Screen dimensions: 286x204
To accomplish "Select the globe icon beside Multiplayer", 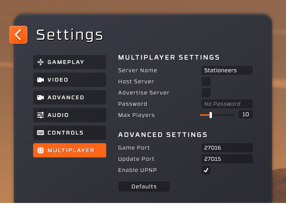I will [40, 150].
